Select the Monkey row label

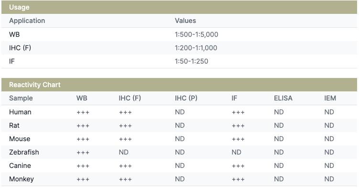[22, 179]
